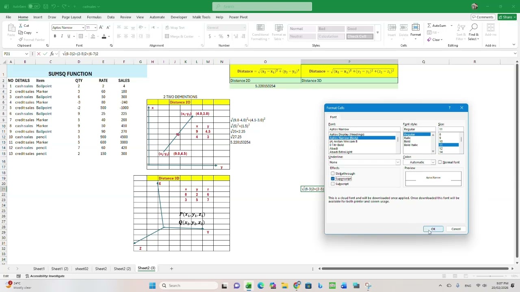Click the formula bar Enter checkmark icon

[45, 54]
